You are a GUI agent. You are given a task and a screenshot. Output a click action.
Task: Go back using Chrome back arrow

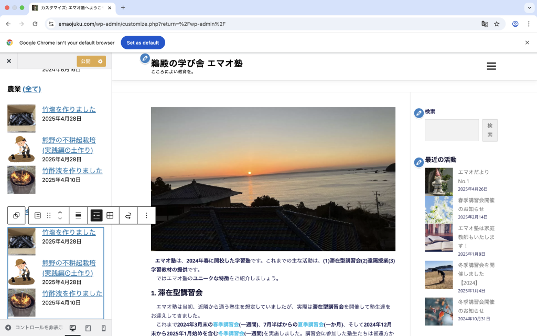(x=8, y=24)
